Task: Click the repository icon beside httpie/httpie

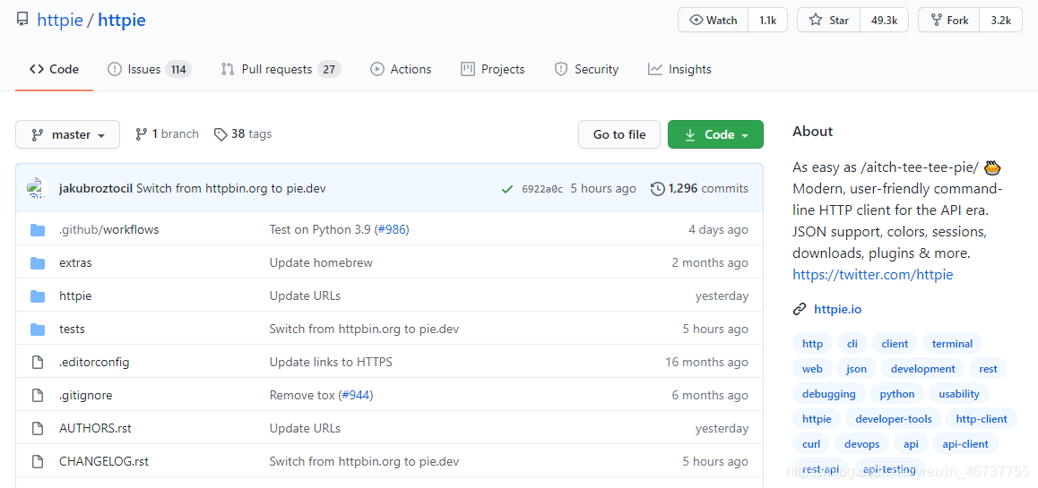Action: (22, 20)
